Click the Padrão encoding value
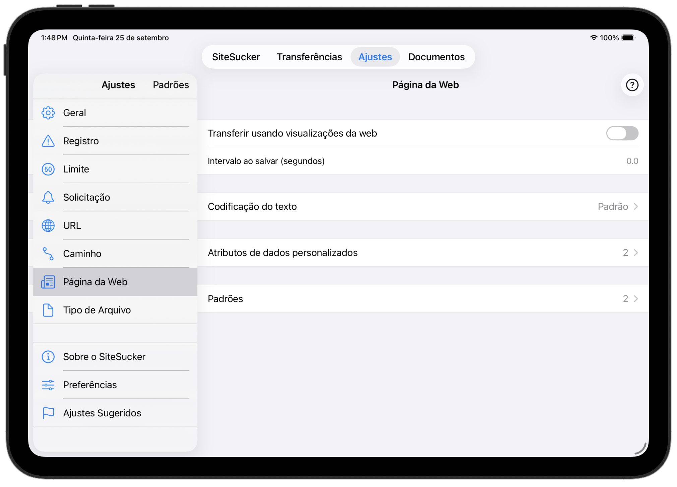Viewport: 677px width, 487px height. point(613,207)
